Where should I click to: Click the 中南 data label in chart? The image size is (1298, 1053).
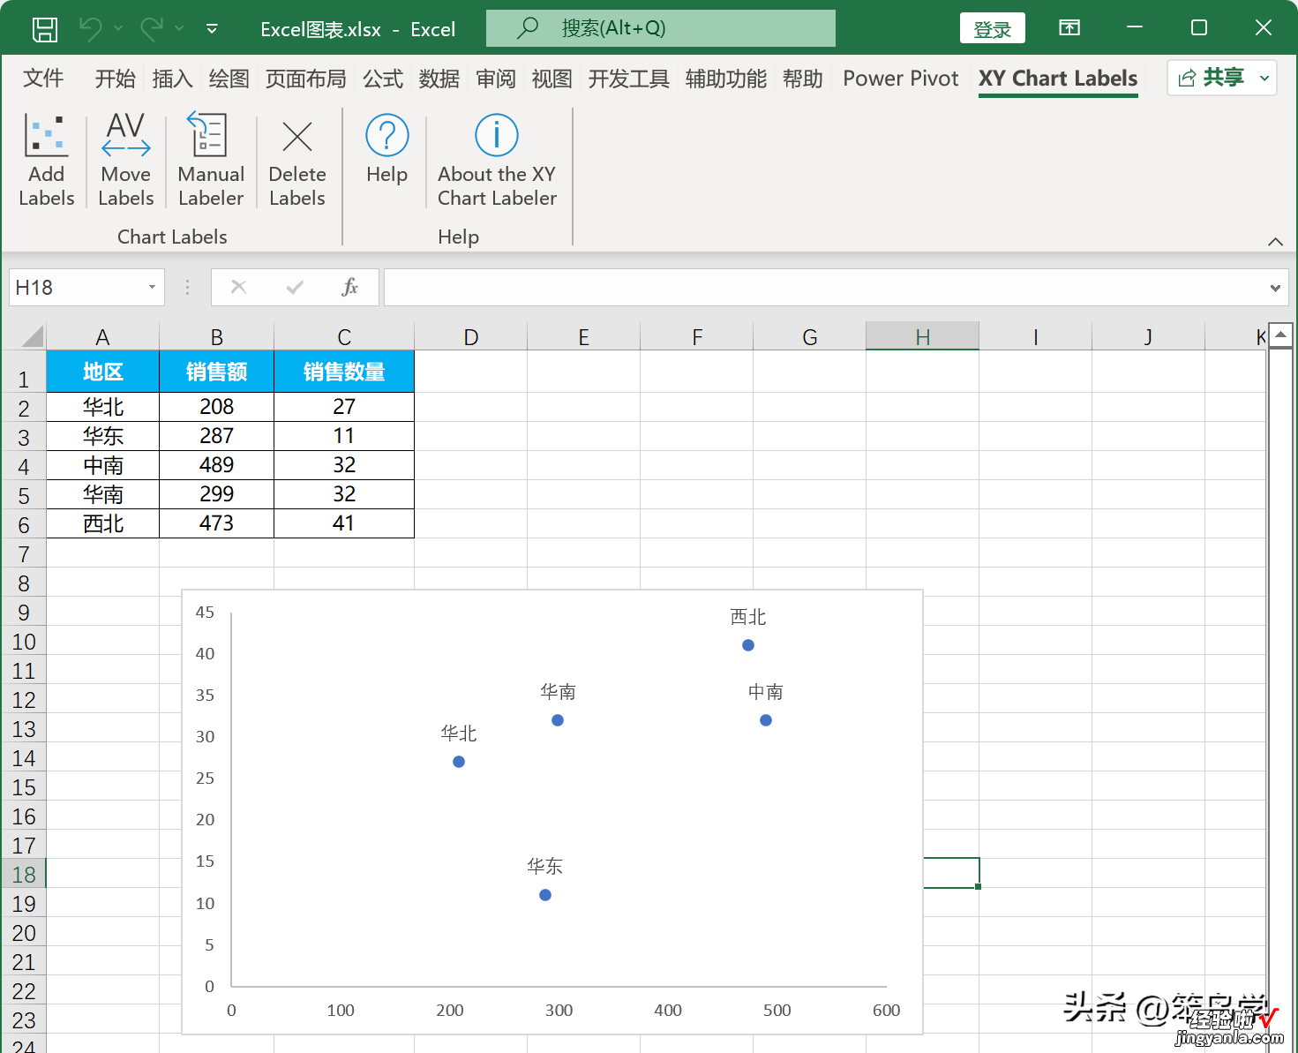tap(766, 692)
